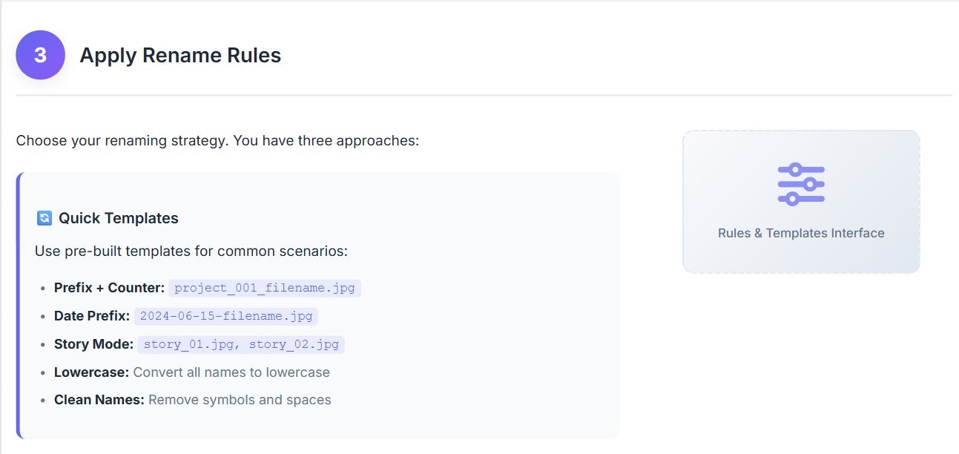Image resolution: width=959 pixels, height=454 pixels.
Task: Select the Lowercase template label
Action: coord(91,372)
